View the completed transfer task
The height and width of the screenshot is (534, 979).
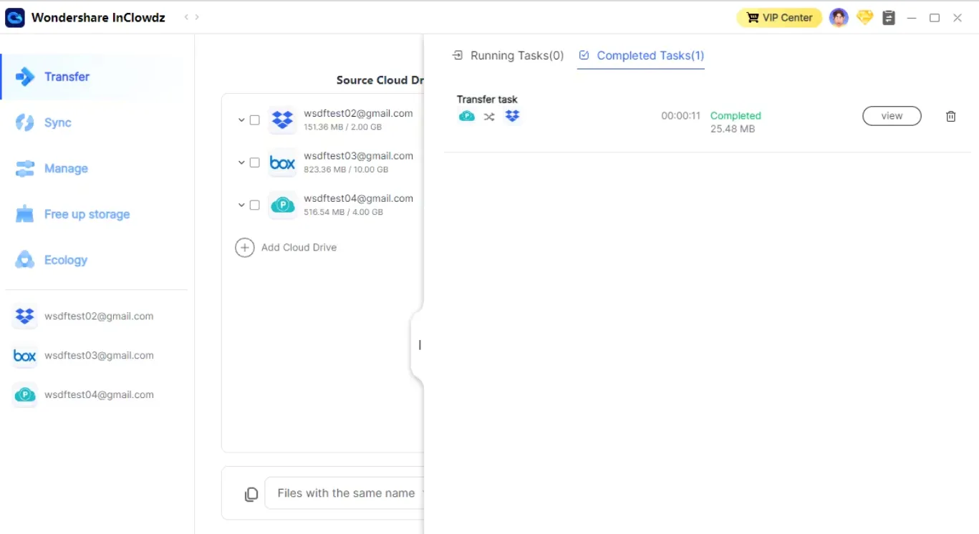tap(892, 116)
